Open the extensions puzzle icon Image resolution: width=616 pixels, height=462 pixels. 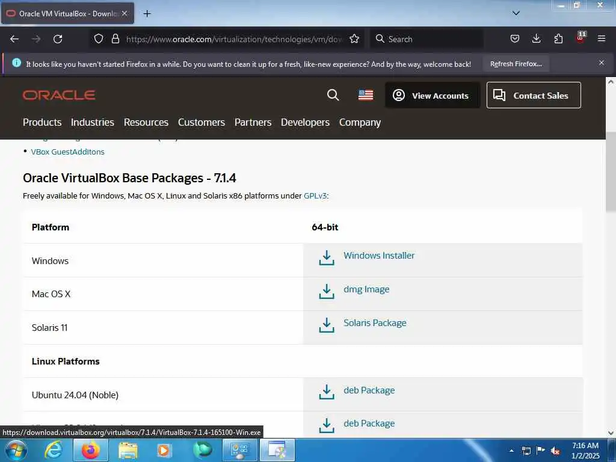click(558, 38)
